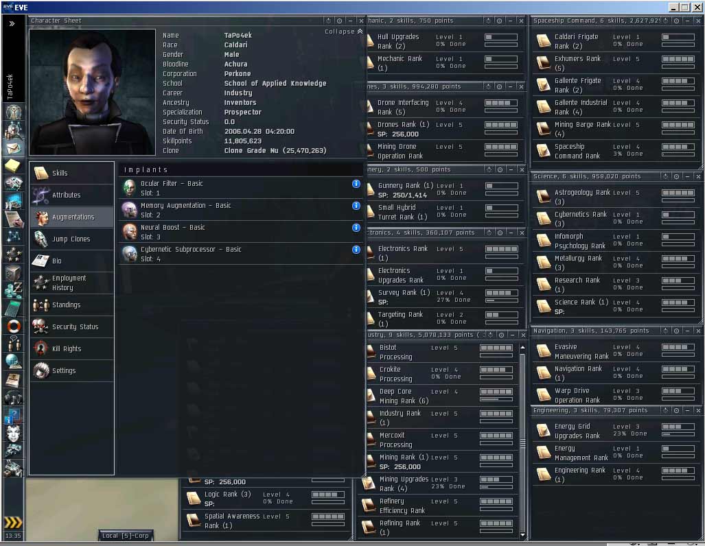Click the Ocular Filter implant head icon
The height and width of the screenshot is (546, 705).
point(130,188)
